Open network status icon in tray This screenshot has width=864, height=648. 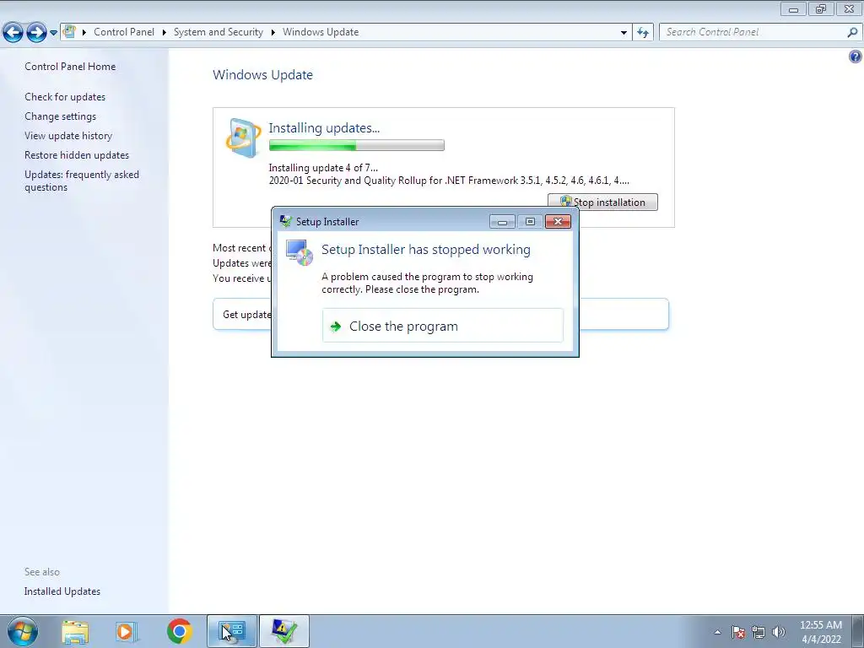[759, 632]
